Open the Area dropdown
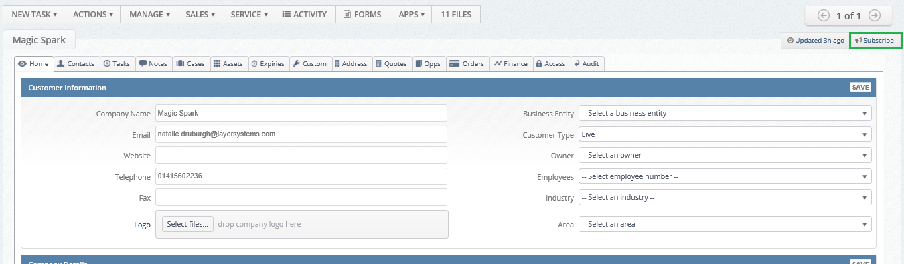The image size is (904, 264). [x=725, y=224]
